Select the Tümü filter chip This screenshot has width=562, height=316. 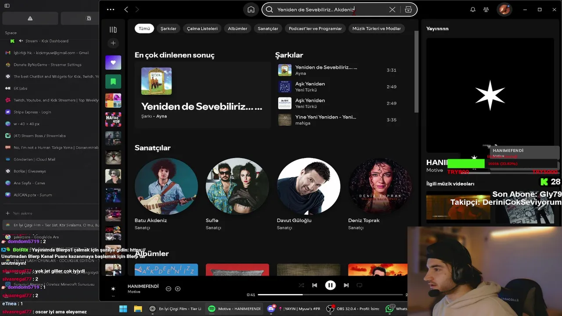pyautogui.click(x=144, y=29)
